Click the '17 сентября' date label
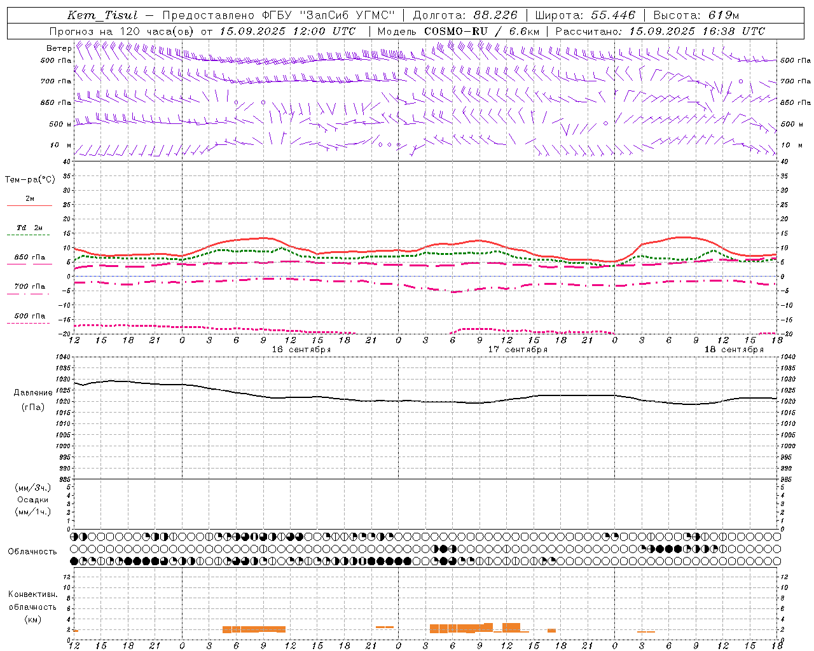Image resolution: width=814 pixels, height=651 pixels. [518, 350]
